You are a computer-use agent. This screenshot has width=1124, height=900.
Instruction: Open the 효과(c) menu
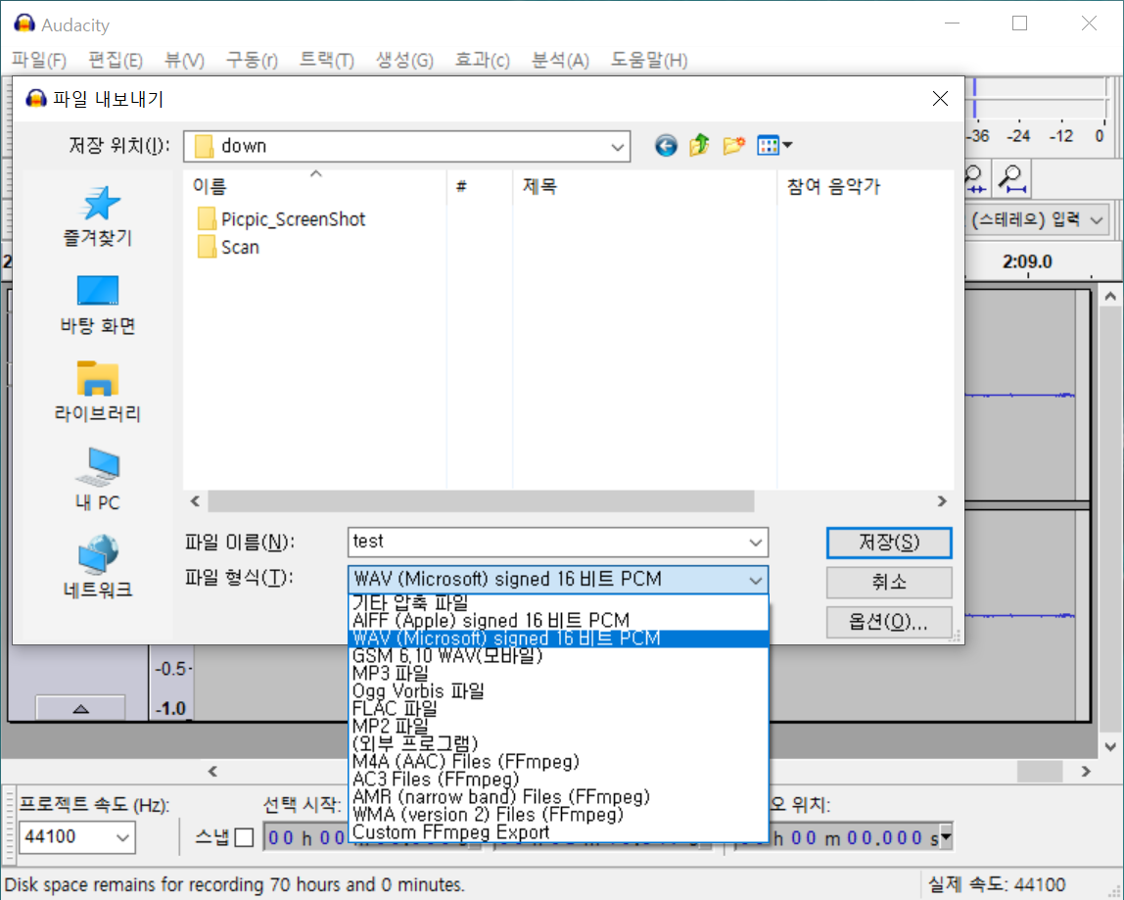[483, 61]
